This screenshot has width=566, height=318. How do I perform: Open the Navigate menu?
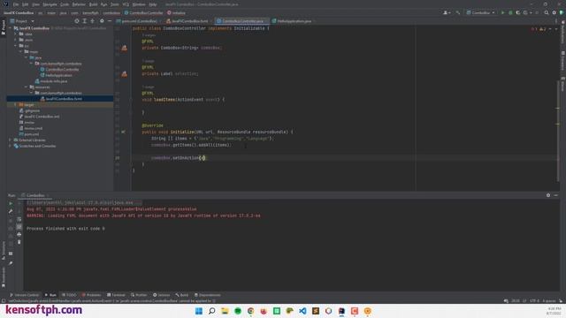50,4
